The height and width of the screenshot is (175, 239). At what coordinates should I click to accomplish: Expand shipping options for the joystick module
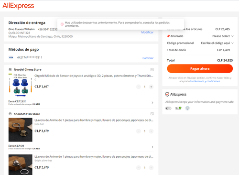pyautogui.click(x=152, y=103)
